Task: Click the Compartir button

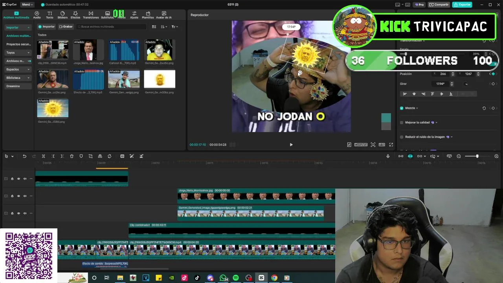Action: 439,5
